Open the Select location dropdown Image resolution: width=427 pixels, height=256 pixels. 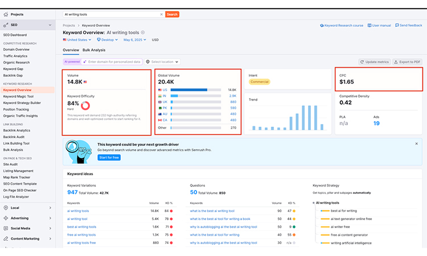[x=162, y=62]
